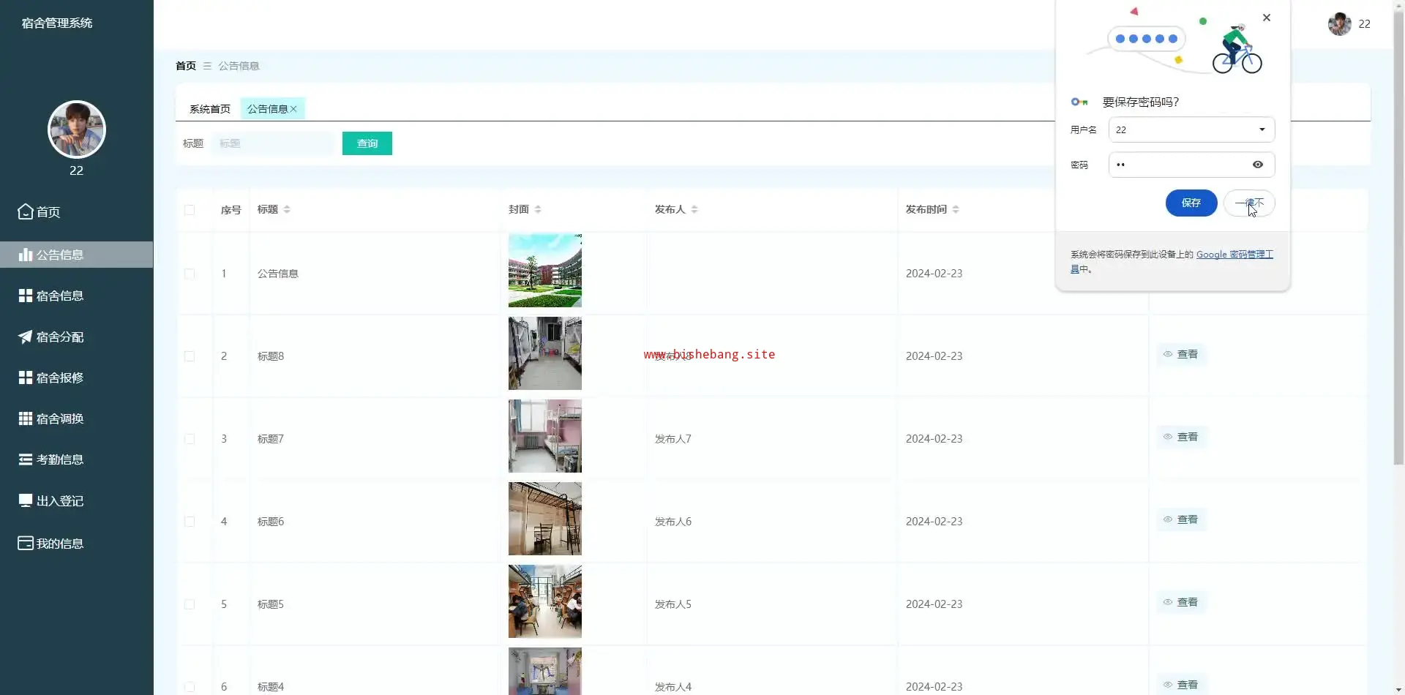1405x695 pixels.
Task: Expand the username dropdown in password popup
Action: (1262, 129)
